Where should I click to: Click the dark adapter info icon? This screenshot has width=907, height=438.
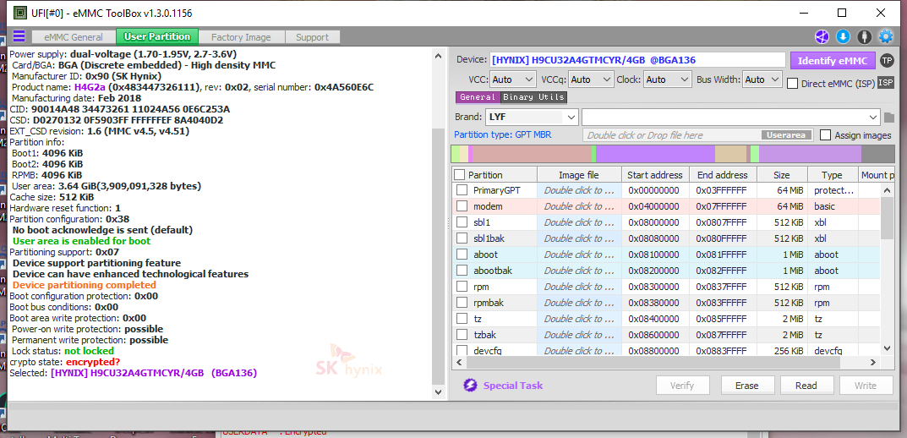(864, 36)
